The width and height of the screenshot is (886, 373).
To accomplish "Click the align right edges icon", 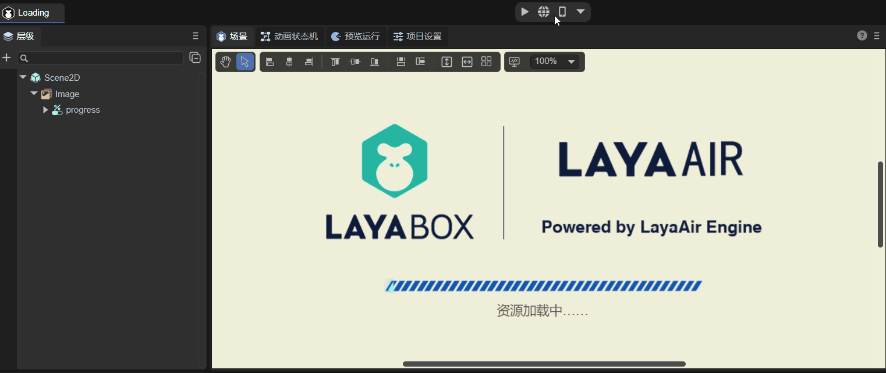I will 309,62.
